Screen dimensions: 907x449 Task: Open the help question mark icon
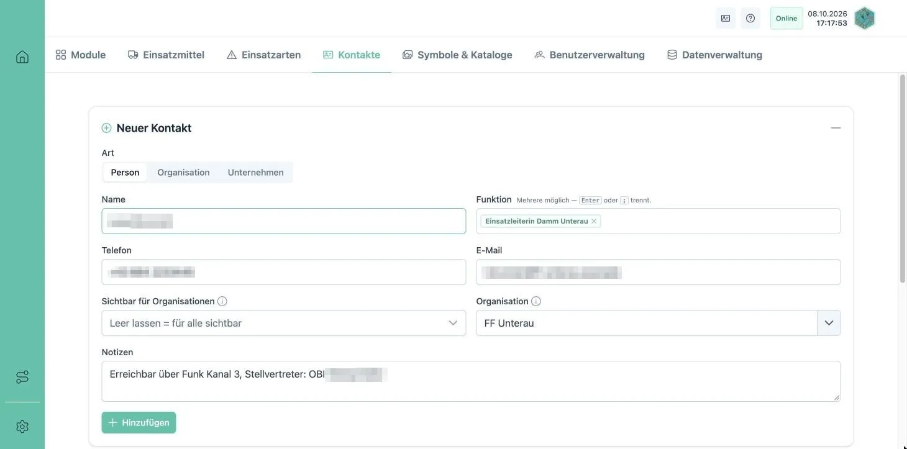pos(750,18)
